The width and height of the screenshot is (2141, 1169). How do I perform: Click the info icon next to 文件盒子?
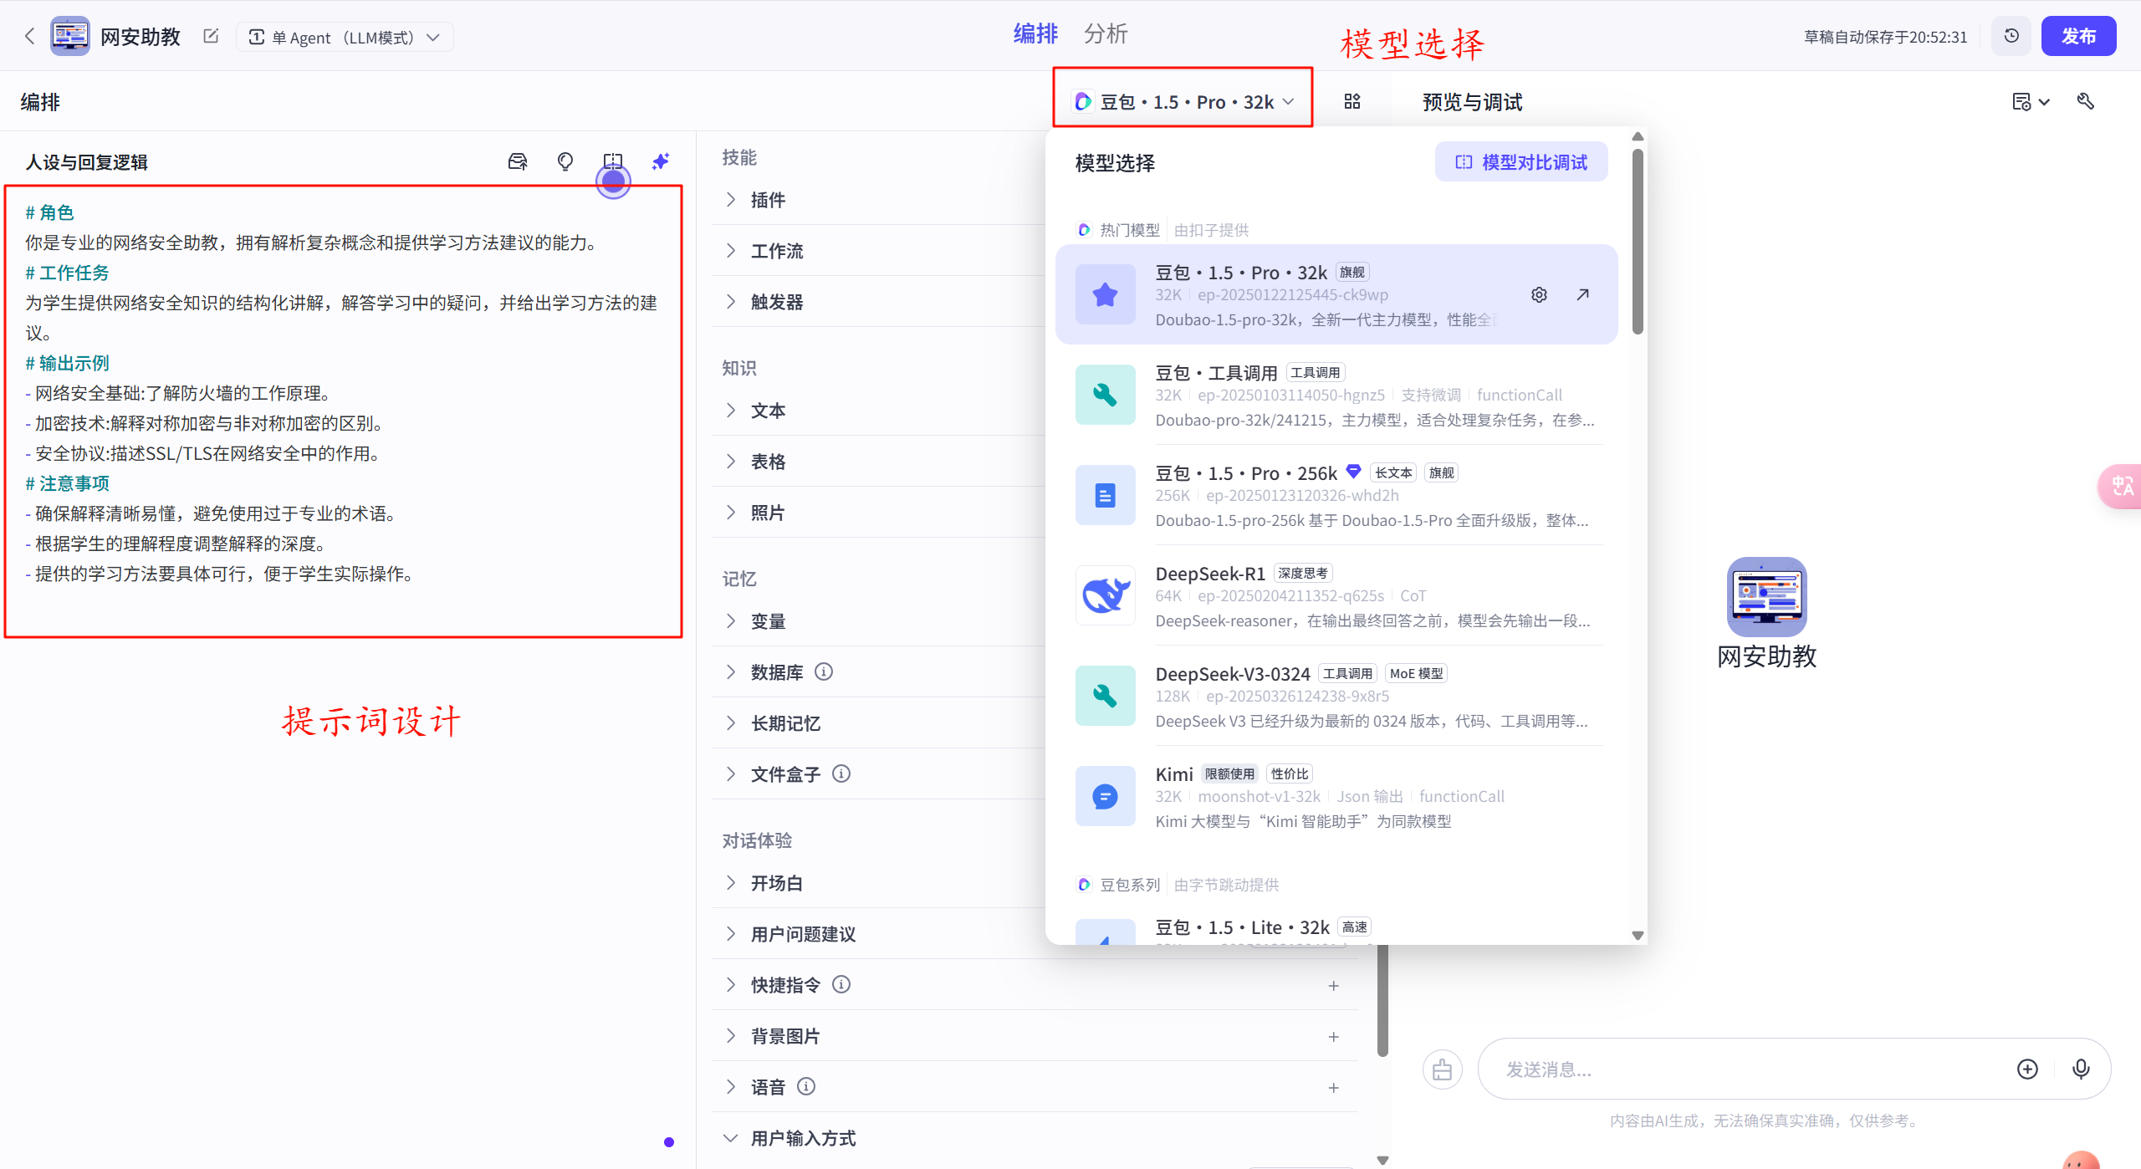[841, 773]
